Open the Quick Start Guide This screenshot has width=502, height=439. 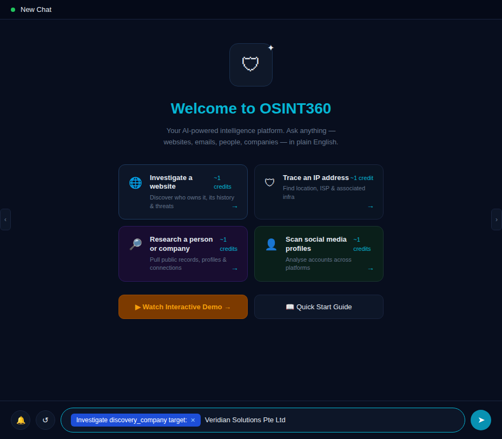[319, 307]
